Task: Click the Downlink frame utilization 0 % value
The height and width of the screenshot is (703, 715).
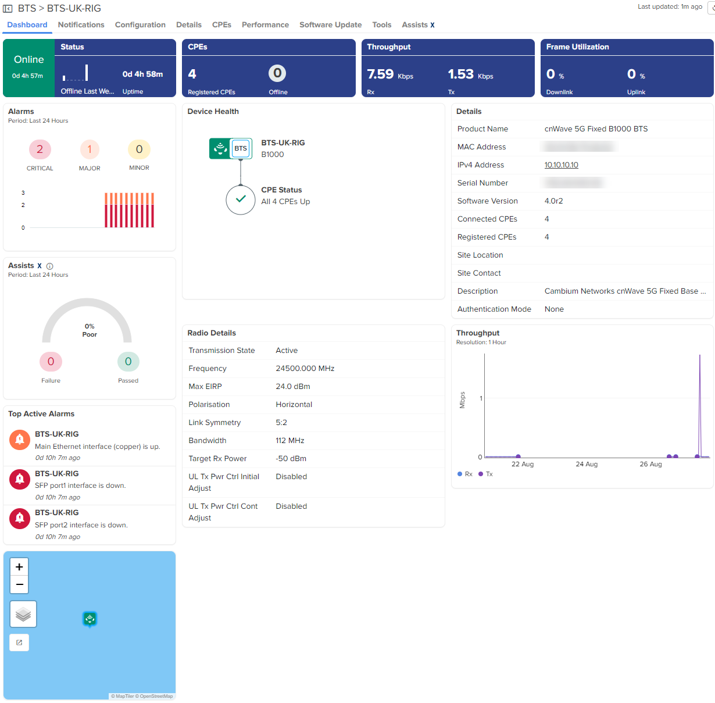Action: tap(555, 74)
